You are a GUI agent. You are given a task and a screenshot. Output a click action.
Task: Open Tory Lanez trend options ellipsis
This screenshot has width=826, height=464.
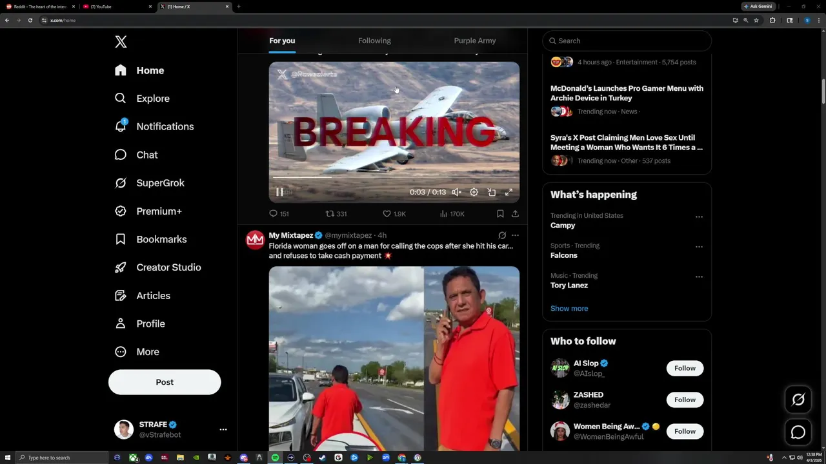point(699,277)
